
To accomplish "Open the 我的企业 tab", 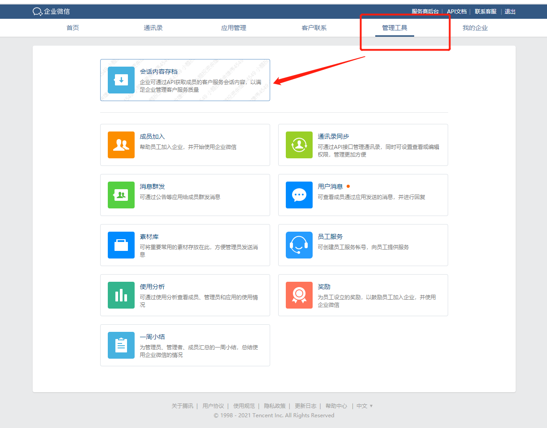I will [475, 28].
